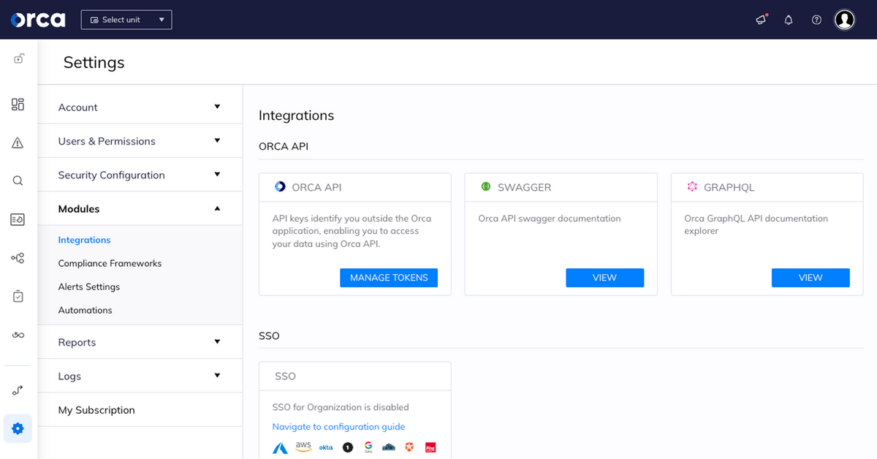Click the Okta logo under SSO
The image size is (877, 459).
click(x=326, y=447)
